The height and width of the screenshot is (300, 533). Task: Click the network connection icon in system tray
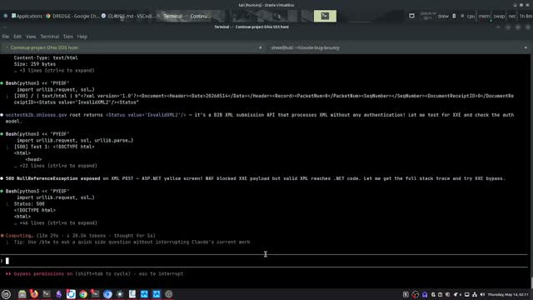475,294
